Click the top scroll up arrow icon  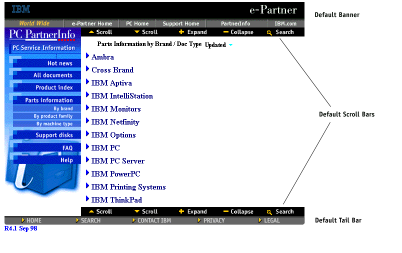tap(91, 32)
